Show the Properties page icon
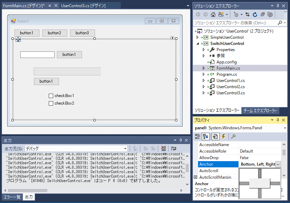Screen dimensions: 290x203 pyautogui.click(x=215, y=136)
